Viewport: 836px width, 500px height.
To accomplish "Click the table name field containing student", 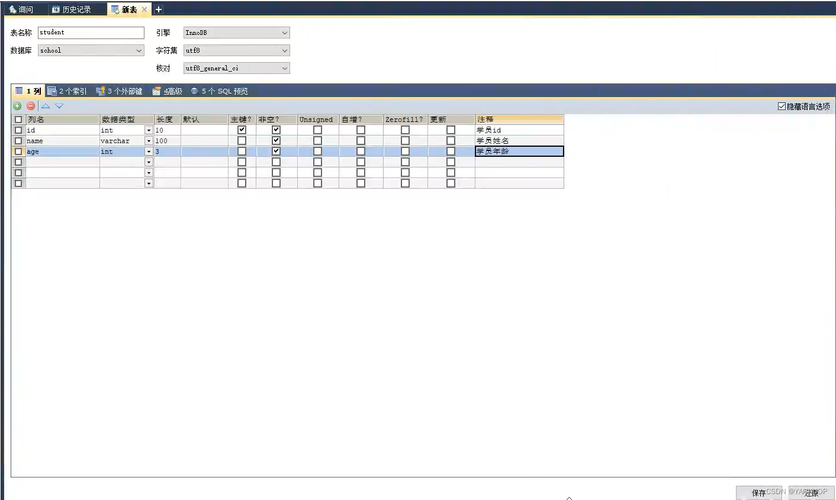I will click(91, 33).
